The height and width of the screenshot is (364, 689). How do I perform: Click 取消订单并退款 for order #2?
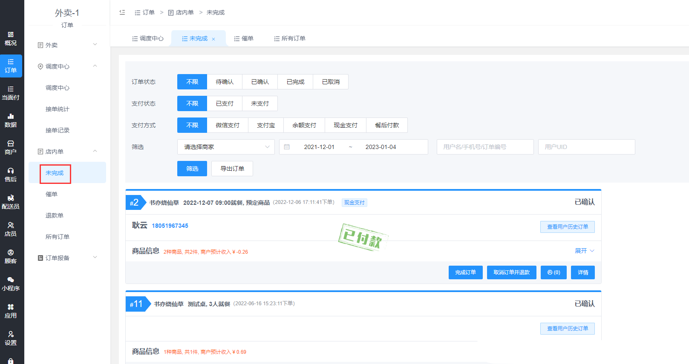[511, 272]
